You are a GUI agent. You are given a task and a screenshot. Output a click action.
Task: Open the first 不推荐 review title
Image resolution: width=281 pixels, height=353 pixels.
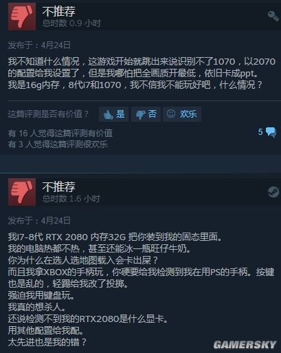[x=58, y=11]
